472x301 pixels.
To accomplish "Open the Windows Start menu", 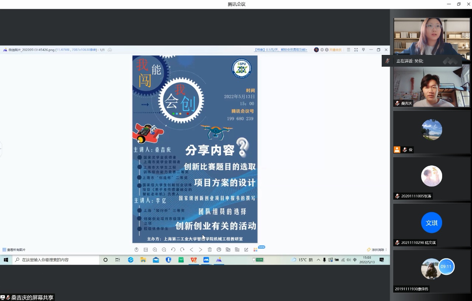I will (6, 260).
